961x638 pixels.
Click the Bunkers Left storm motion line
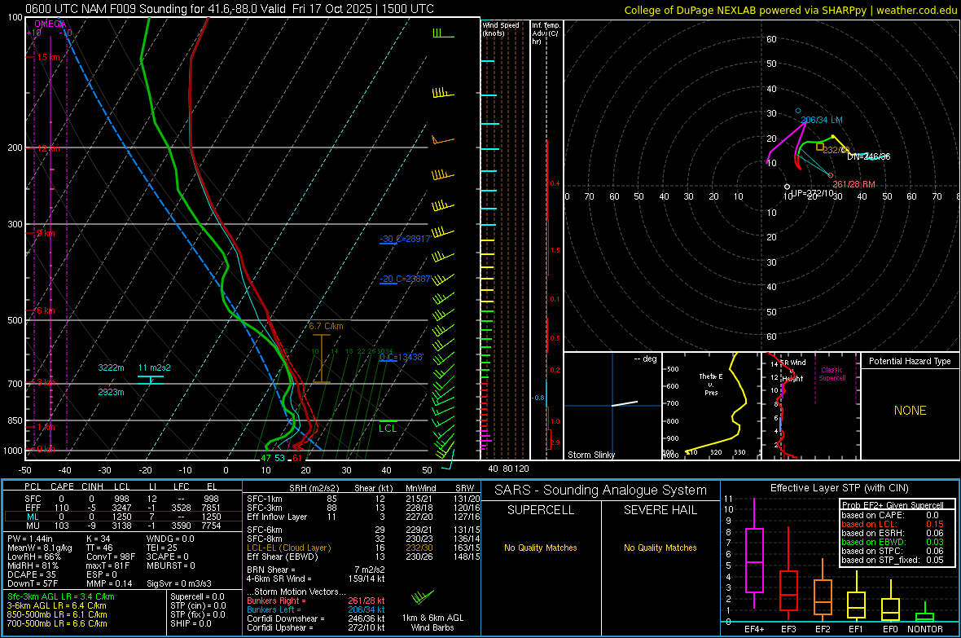point(316,609)
